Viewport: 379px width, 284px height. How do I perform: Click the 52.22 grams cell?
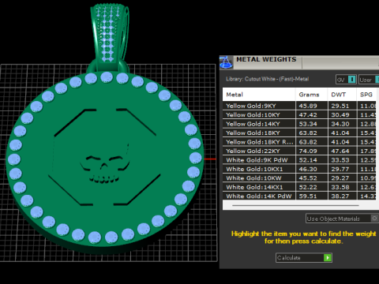click(x=312, y=187)
